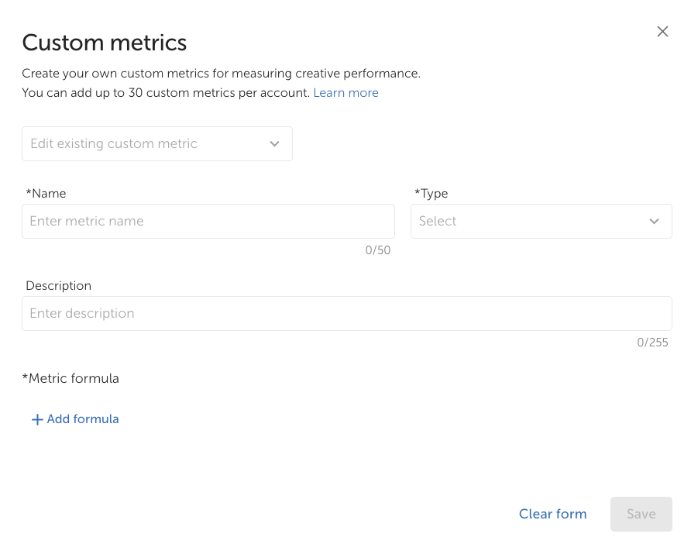Click the *Name field label

[x=46, y=194]
